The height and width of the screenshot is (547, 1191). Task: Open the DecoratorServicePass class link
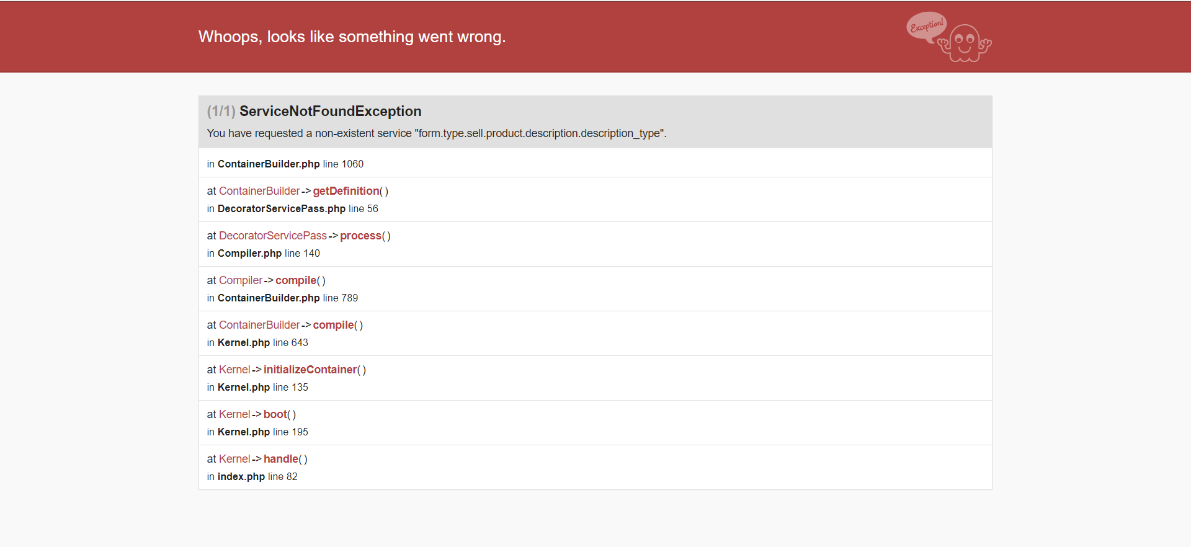[x=273, y=236]
